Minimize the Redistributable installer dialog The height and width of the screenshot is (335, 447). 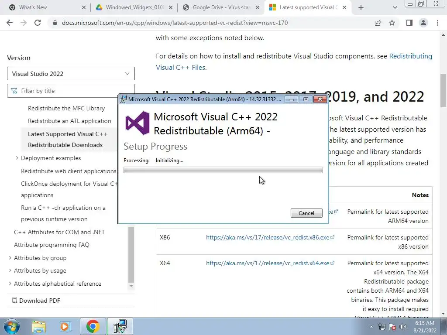pos(291,99)
